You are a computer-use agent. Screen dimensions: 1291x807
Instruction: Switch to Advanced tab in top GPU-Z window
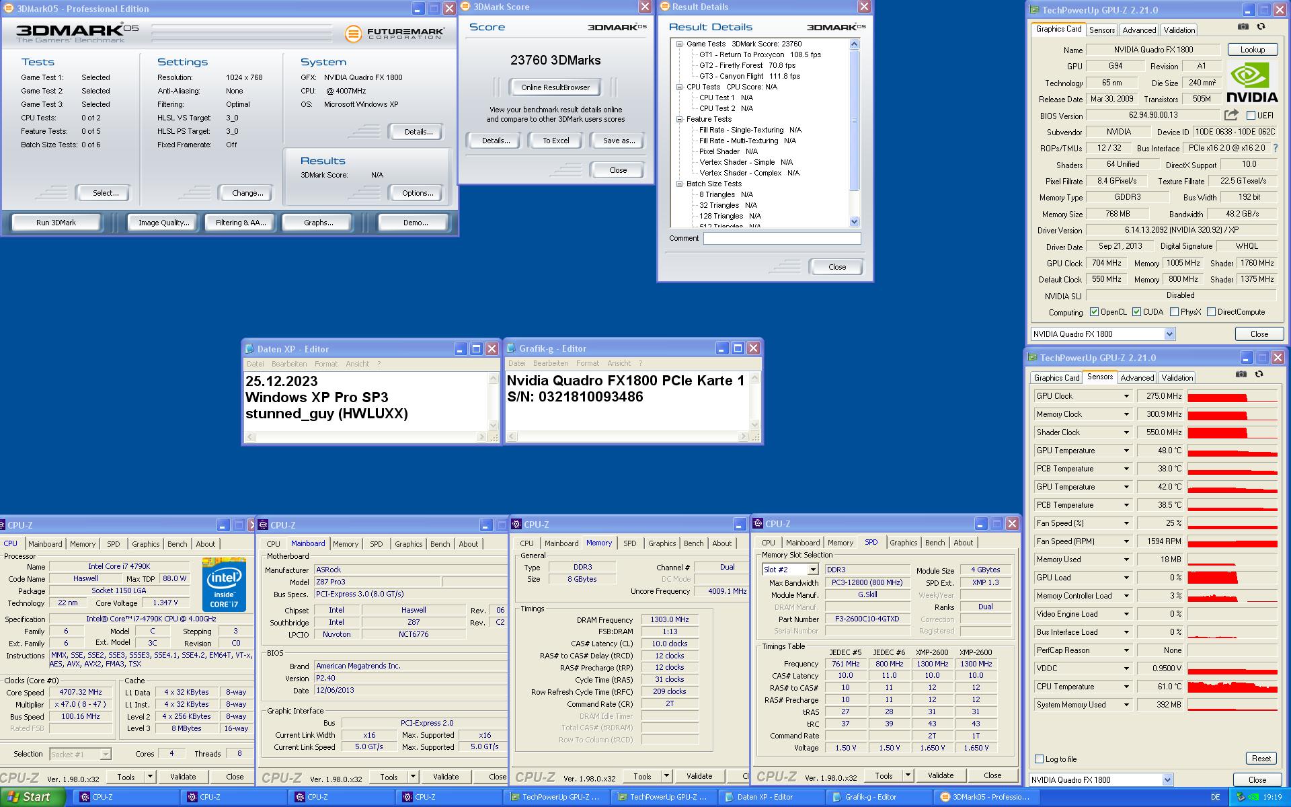point(1139,30)
